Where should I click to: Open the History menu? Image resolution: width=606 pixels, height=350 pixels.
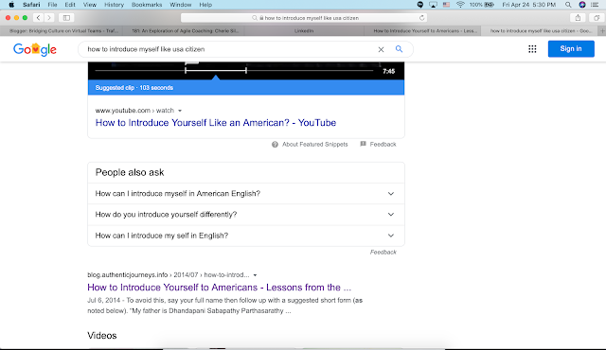[x=114, y=5]
